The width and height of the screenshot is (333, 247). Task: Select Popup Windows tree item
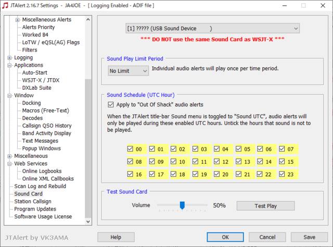pos(42,149)
